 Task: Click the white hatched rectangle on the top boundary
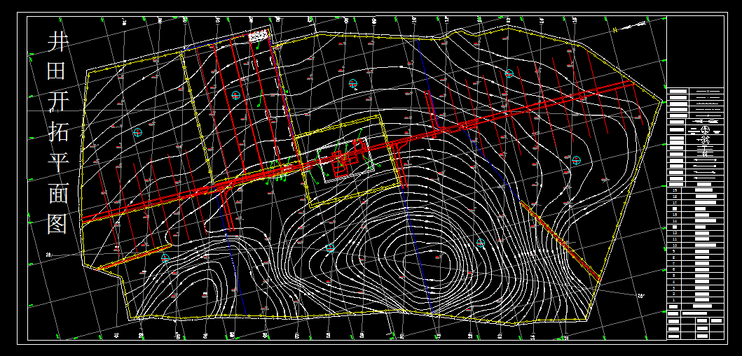point(258,36)
